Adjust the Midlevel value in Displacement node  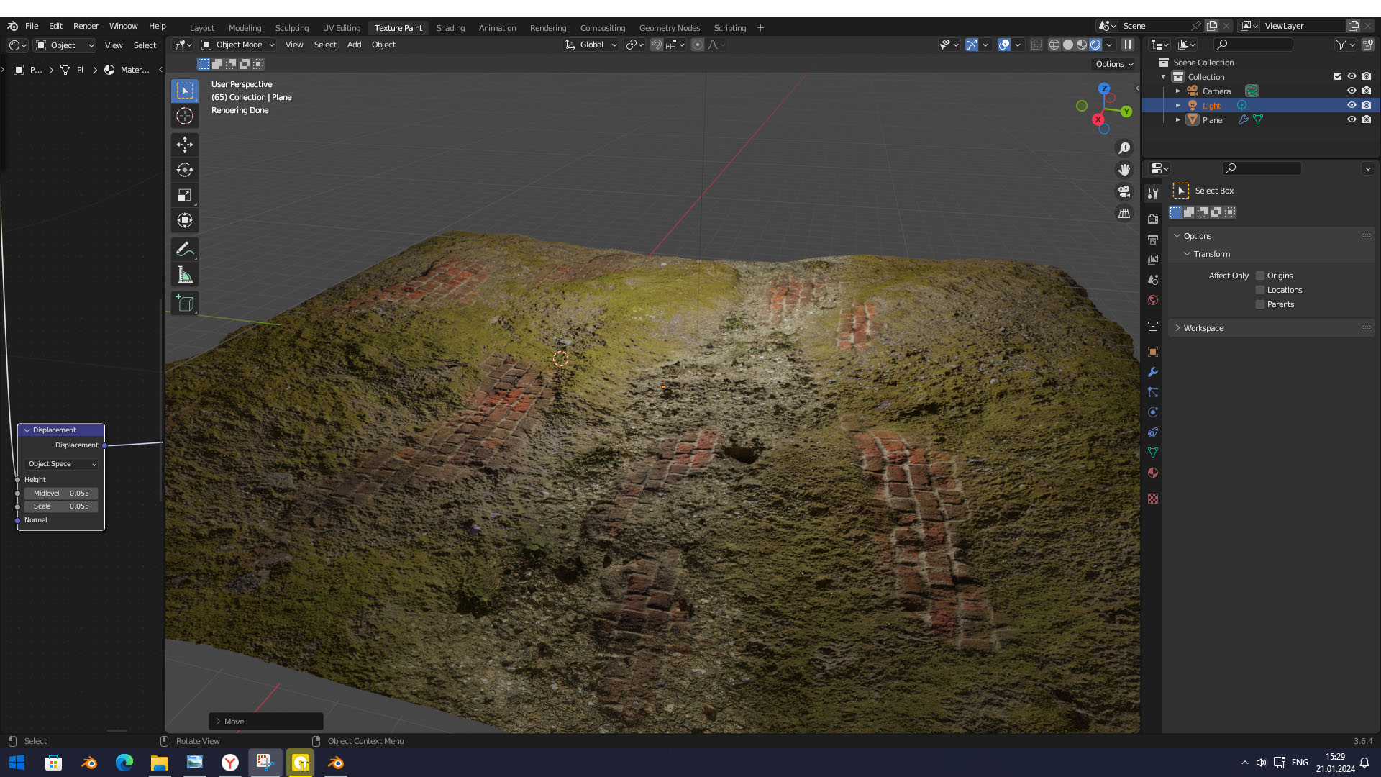[x=61, y=494]
